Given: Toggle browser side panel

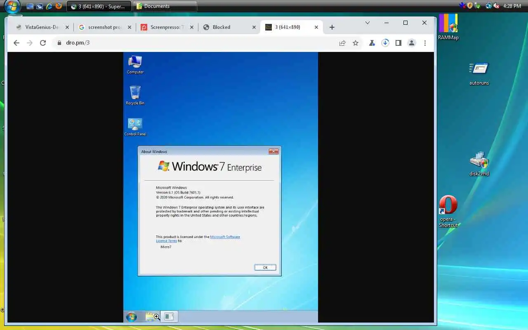Looking at the screenshot, I should pos(398,43).
